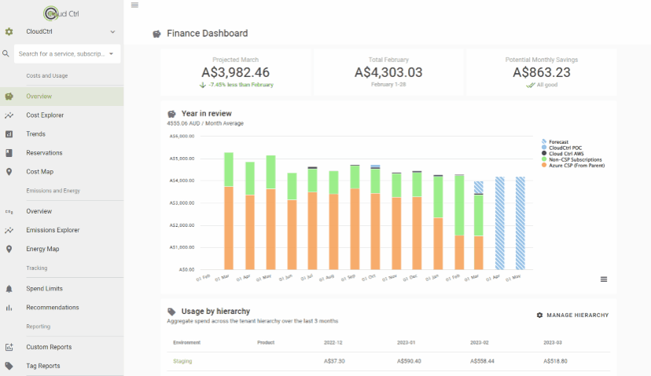The height and width of the screenshot is (376, 651).
Task: Click the Cost Explorer chart icon
Action: tap(9, 115)
